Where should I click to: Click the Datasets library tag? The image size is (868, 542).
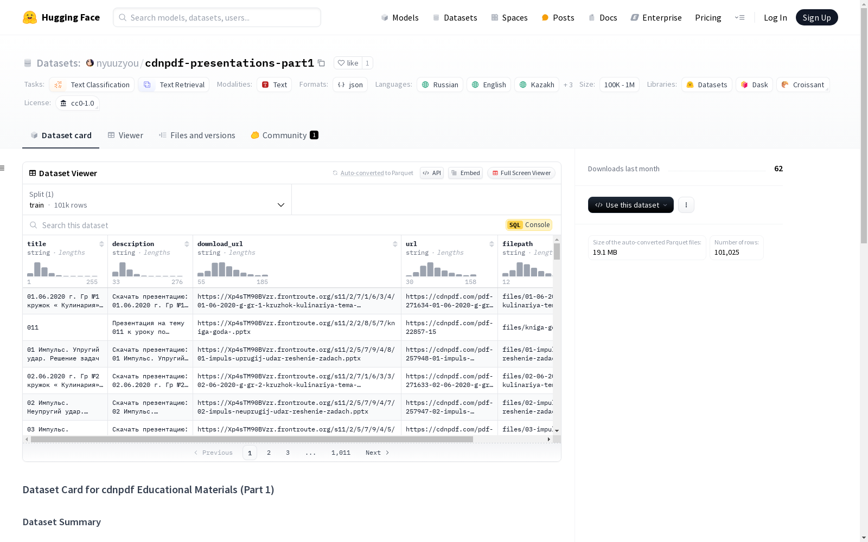[x=707, y=85]
